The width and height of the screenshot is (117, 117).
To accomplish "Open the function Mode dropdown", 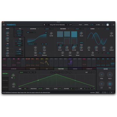I will click(25, 89).
